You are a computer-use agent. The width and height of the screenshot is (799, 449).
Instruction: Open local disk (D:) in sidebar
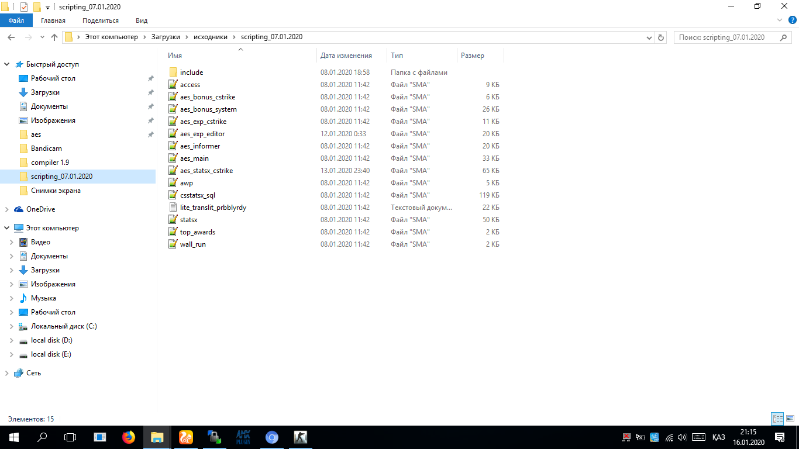pyautogui.click(x=51, y=340)
